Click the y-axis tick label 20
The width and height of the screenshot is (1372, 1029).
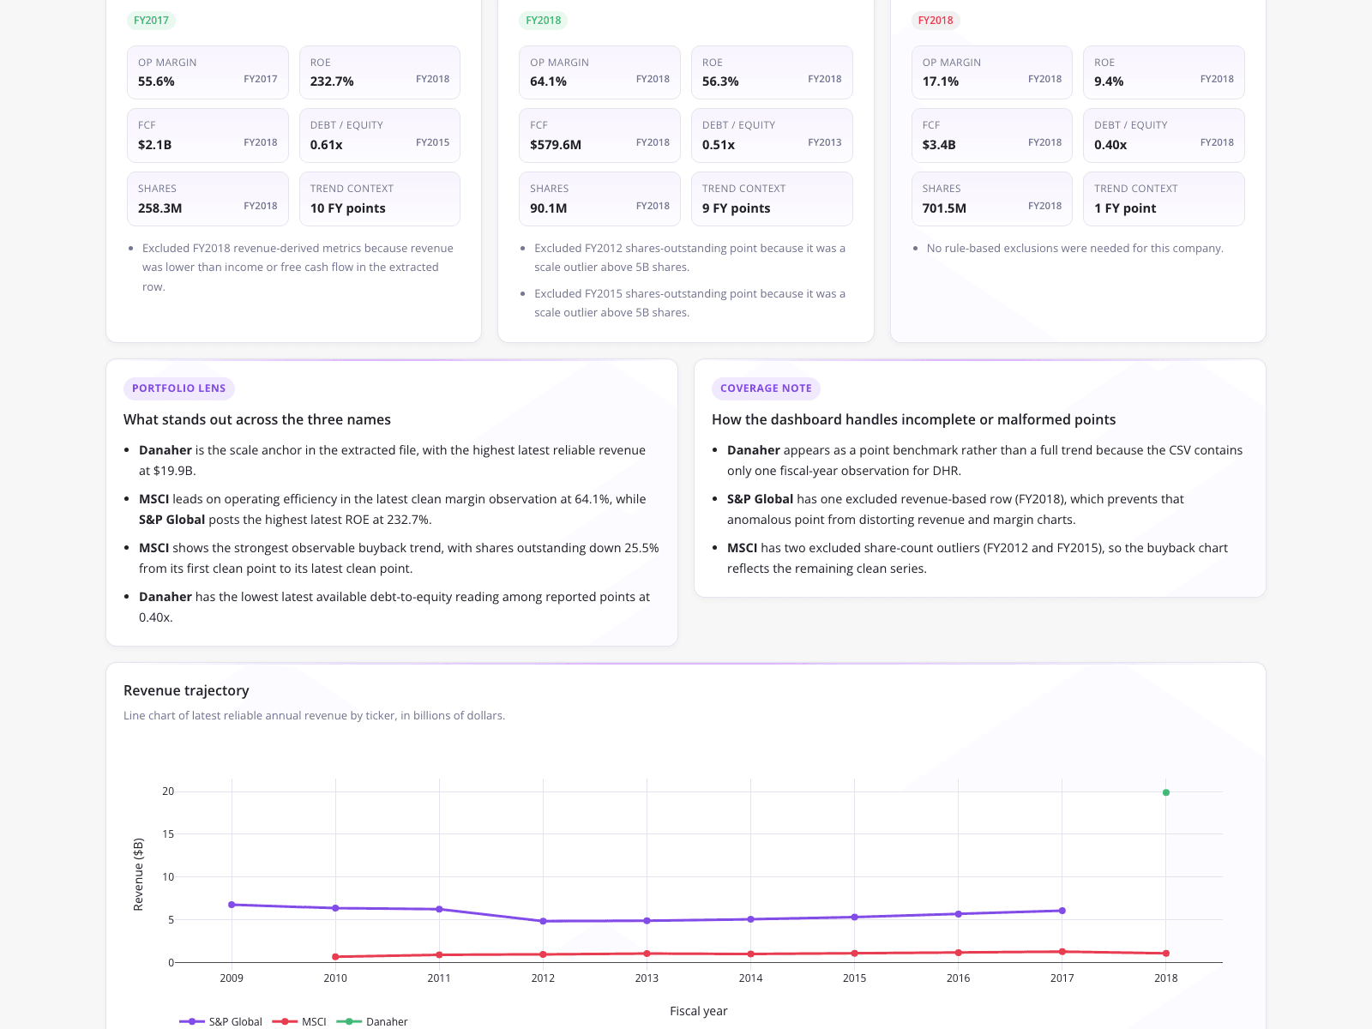pos(168,791)
